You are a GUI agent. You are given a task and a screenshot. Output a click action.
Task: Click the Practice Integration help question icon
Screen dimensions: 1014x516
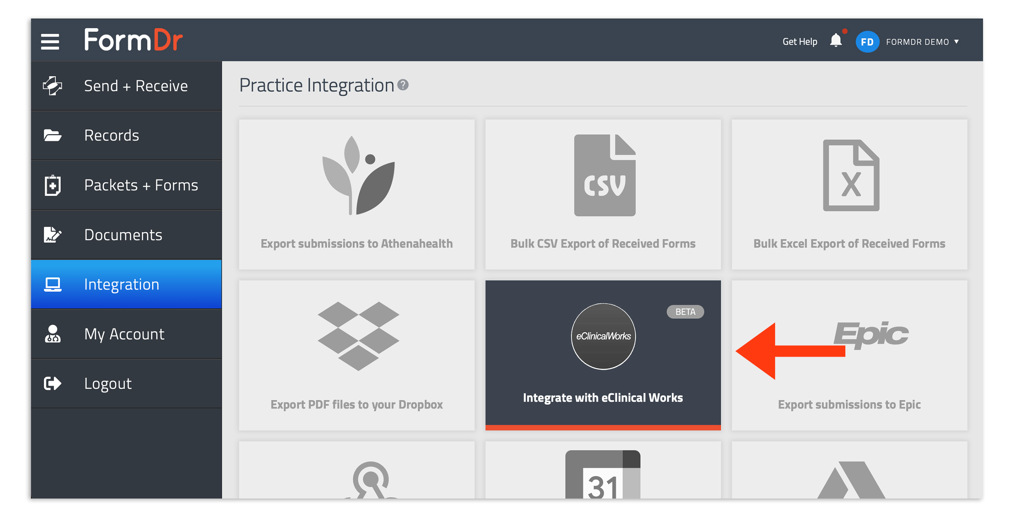pos(403,84)
